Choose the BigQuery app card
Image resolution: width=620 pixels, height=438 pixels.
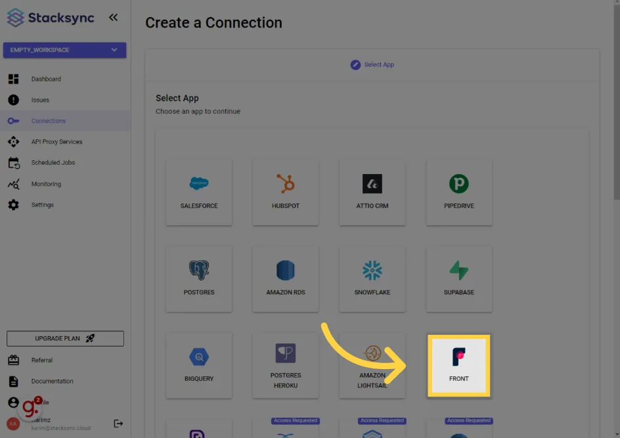tap(199, 366)
